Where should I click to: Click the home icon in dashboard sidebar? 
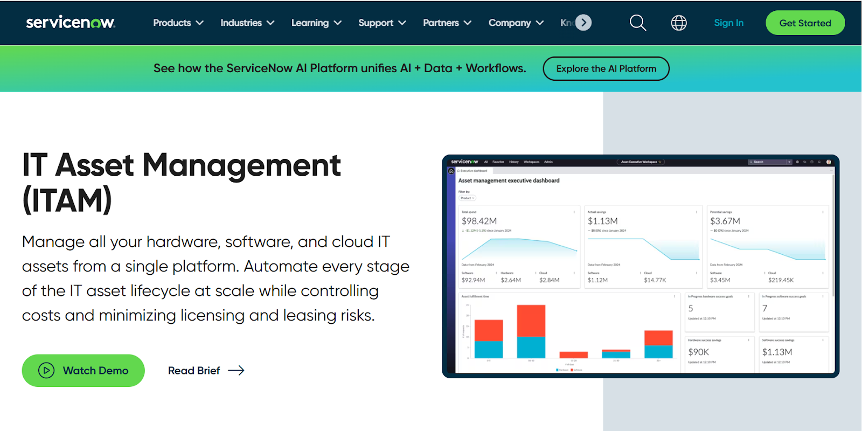click(x=451, y=171)
